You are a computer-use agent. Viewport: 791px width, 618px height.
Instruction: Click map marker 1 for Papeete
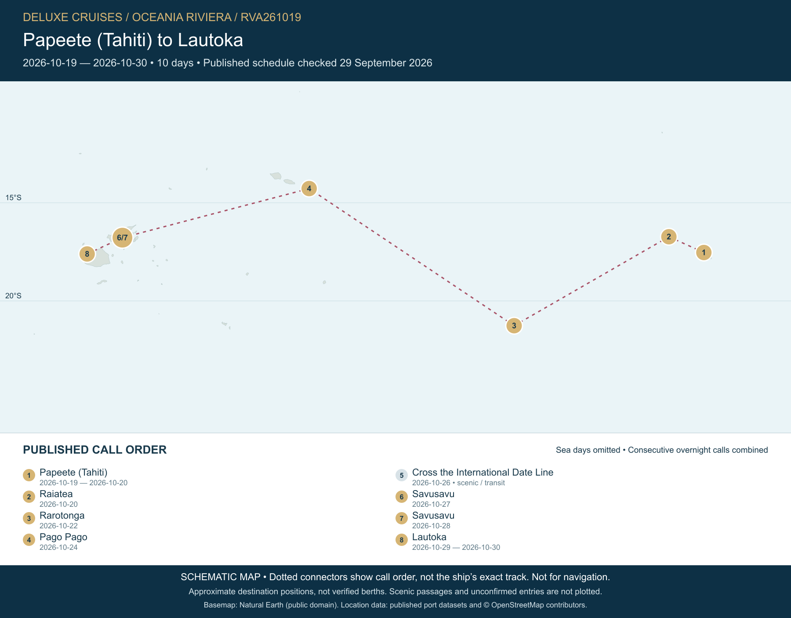click(704, 252)
